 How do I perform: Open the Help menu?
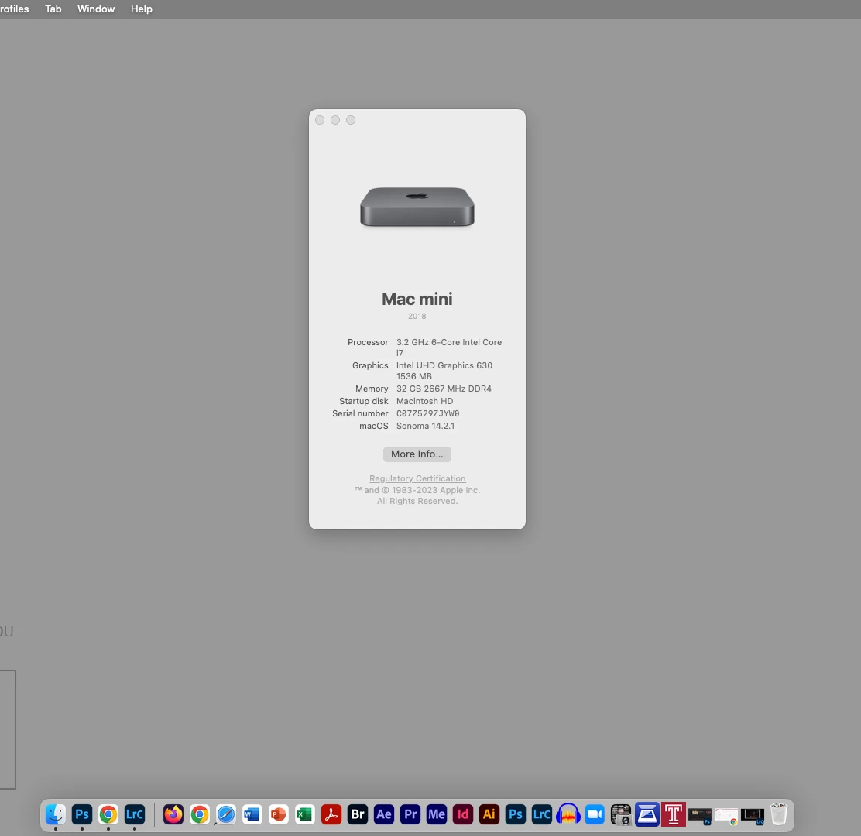click(141, 9)
